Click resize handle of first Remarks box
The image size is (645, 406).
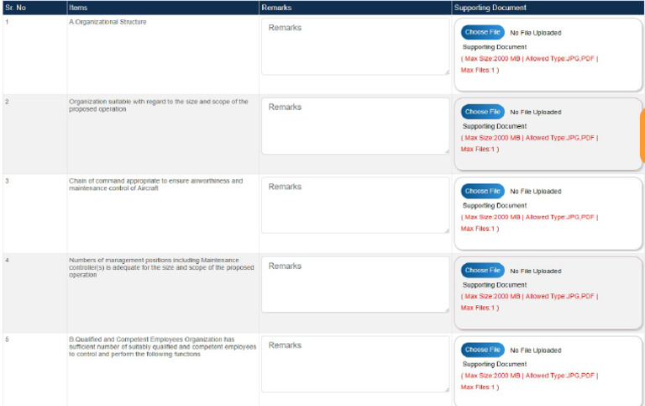(447, 72)
